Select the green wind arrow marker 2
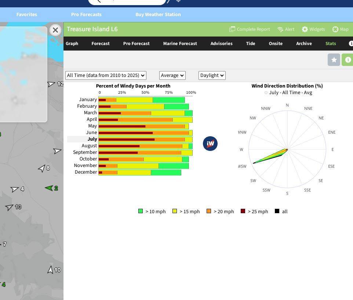Viewport: 353px width, 300px height. tap(49, 188)
